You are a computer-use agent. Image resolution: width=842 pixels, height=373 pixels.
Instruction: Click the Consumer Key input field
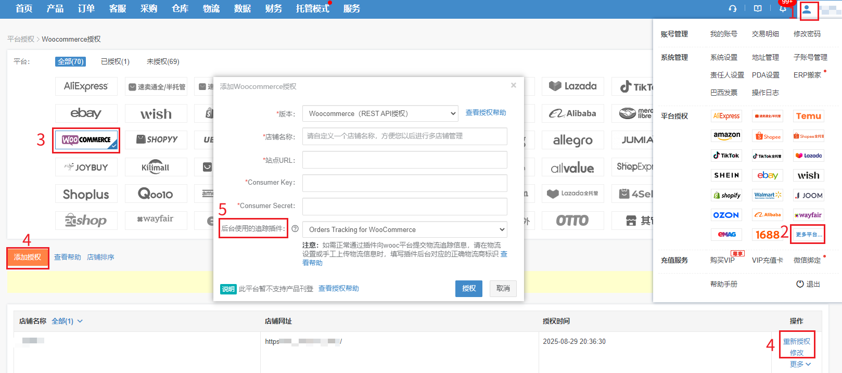(x=404, y=183)
